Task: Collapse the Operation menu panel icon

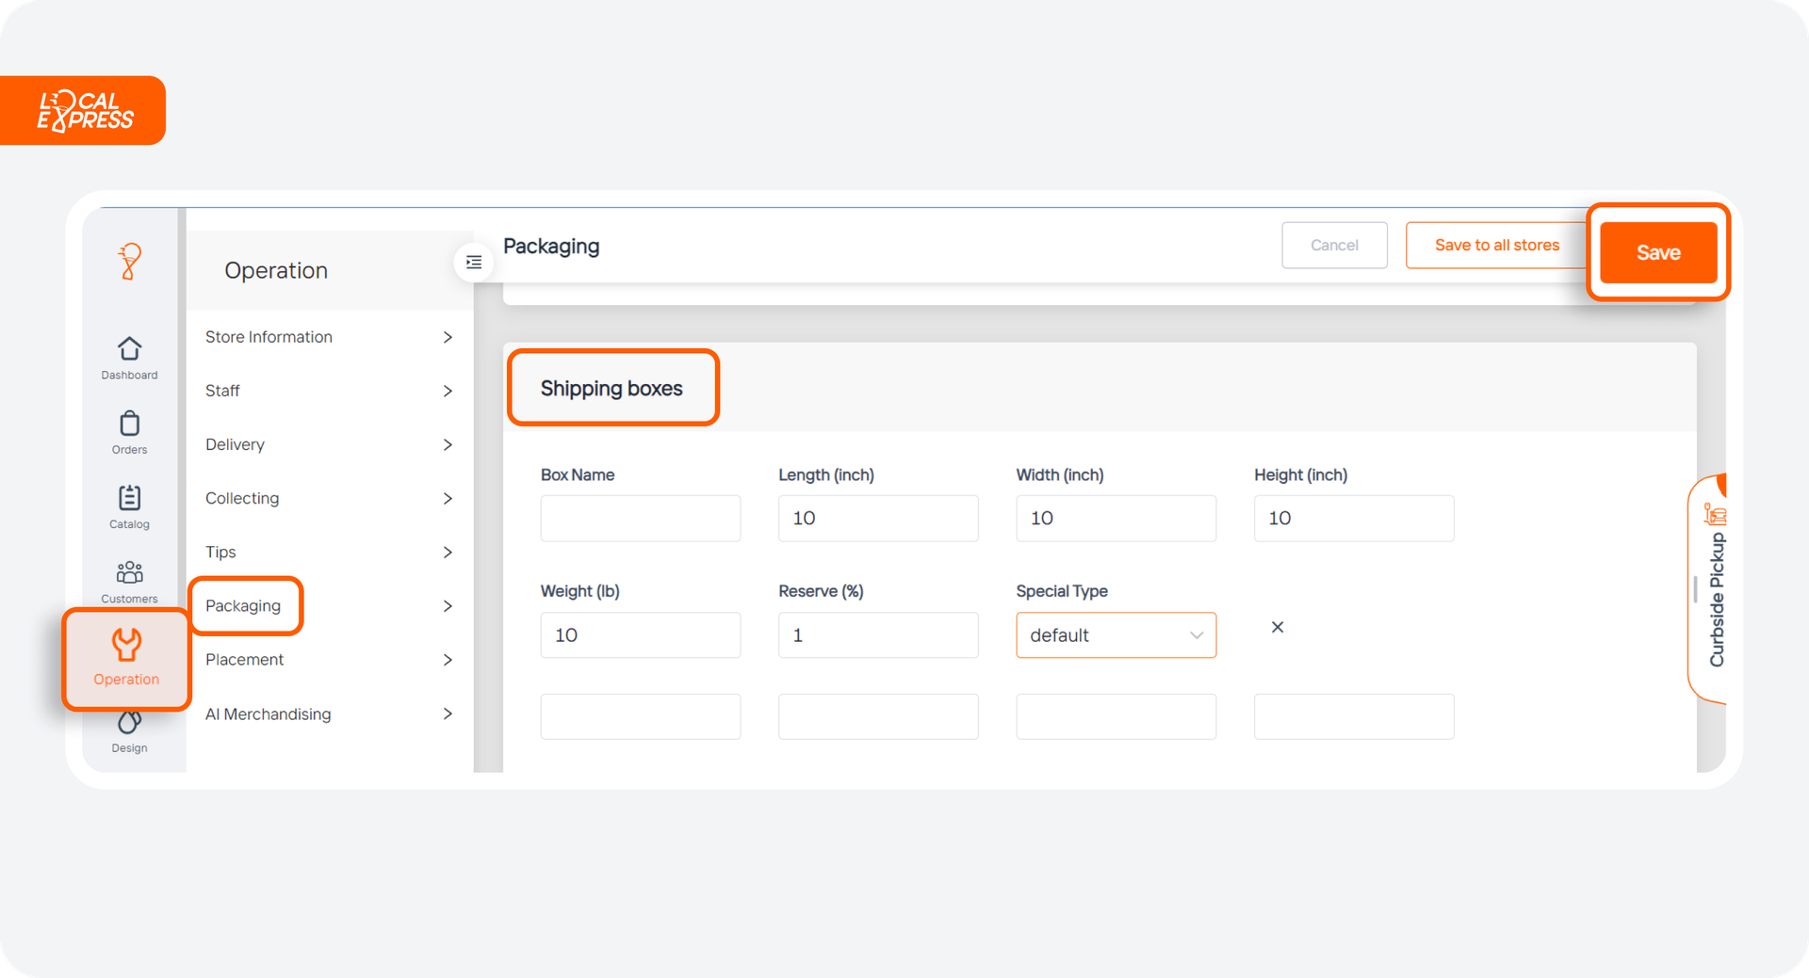Action: coord(474,263)
